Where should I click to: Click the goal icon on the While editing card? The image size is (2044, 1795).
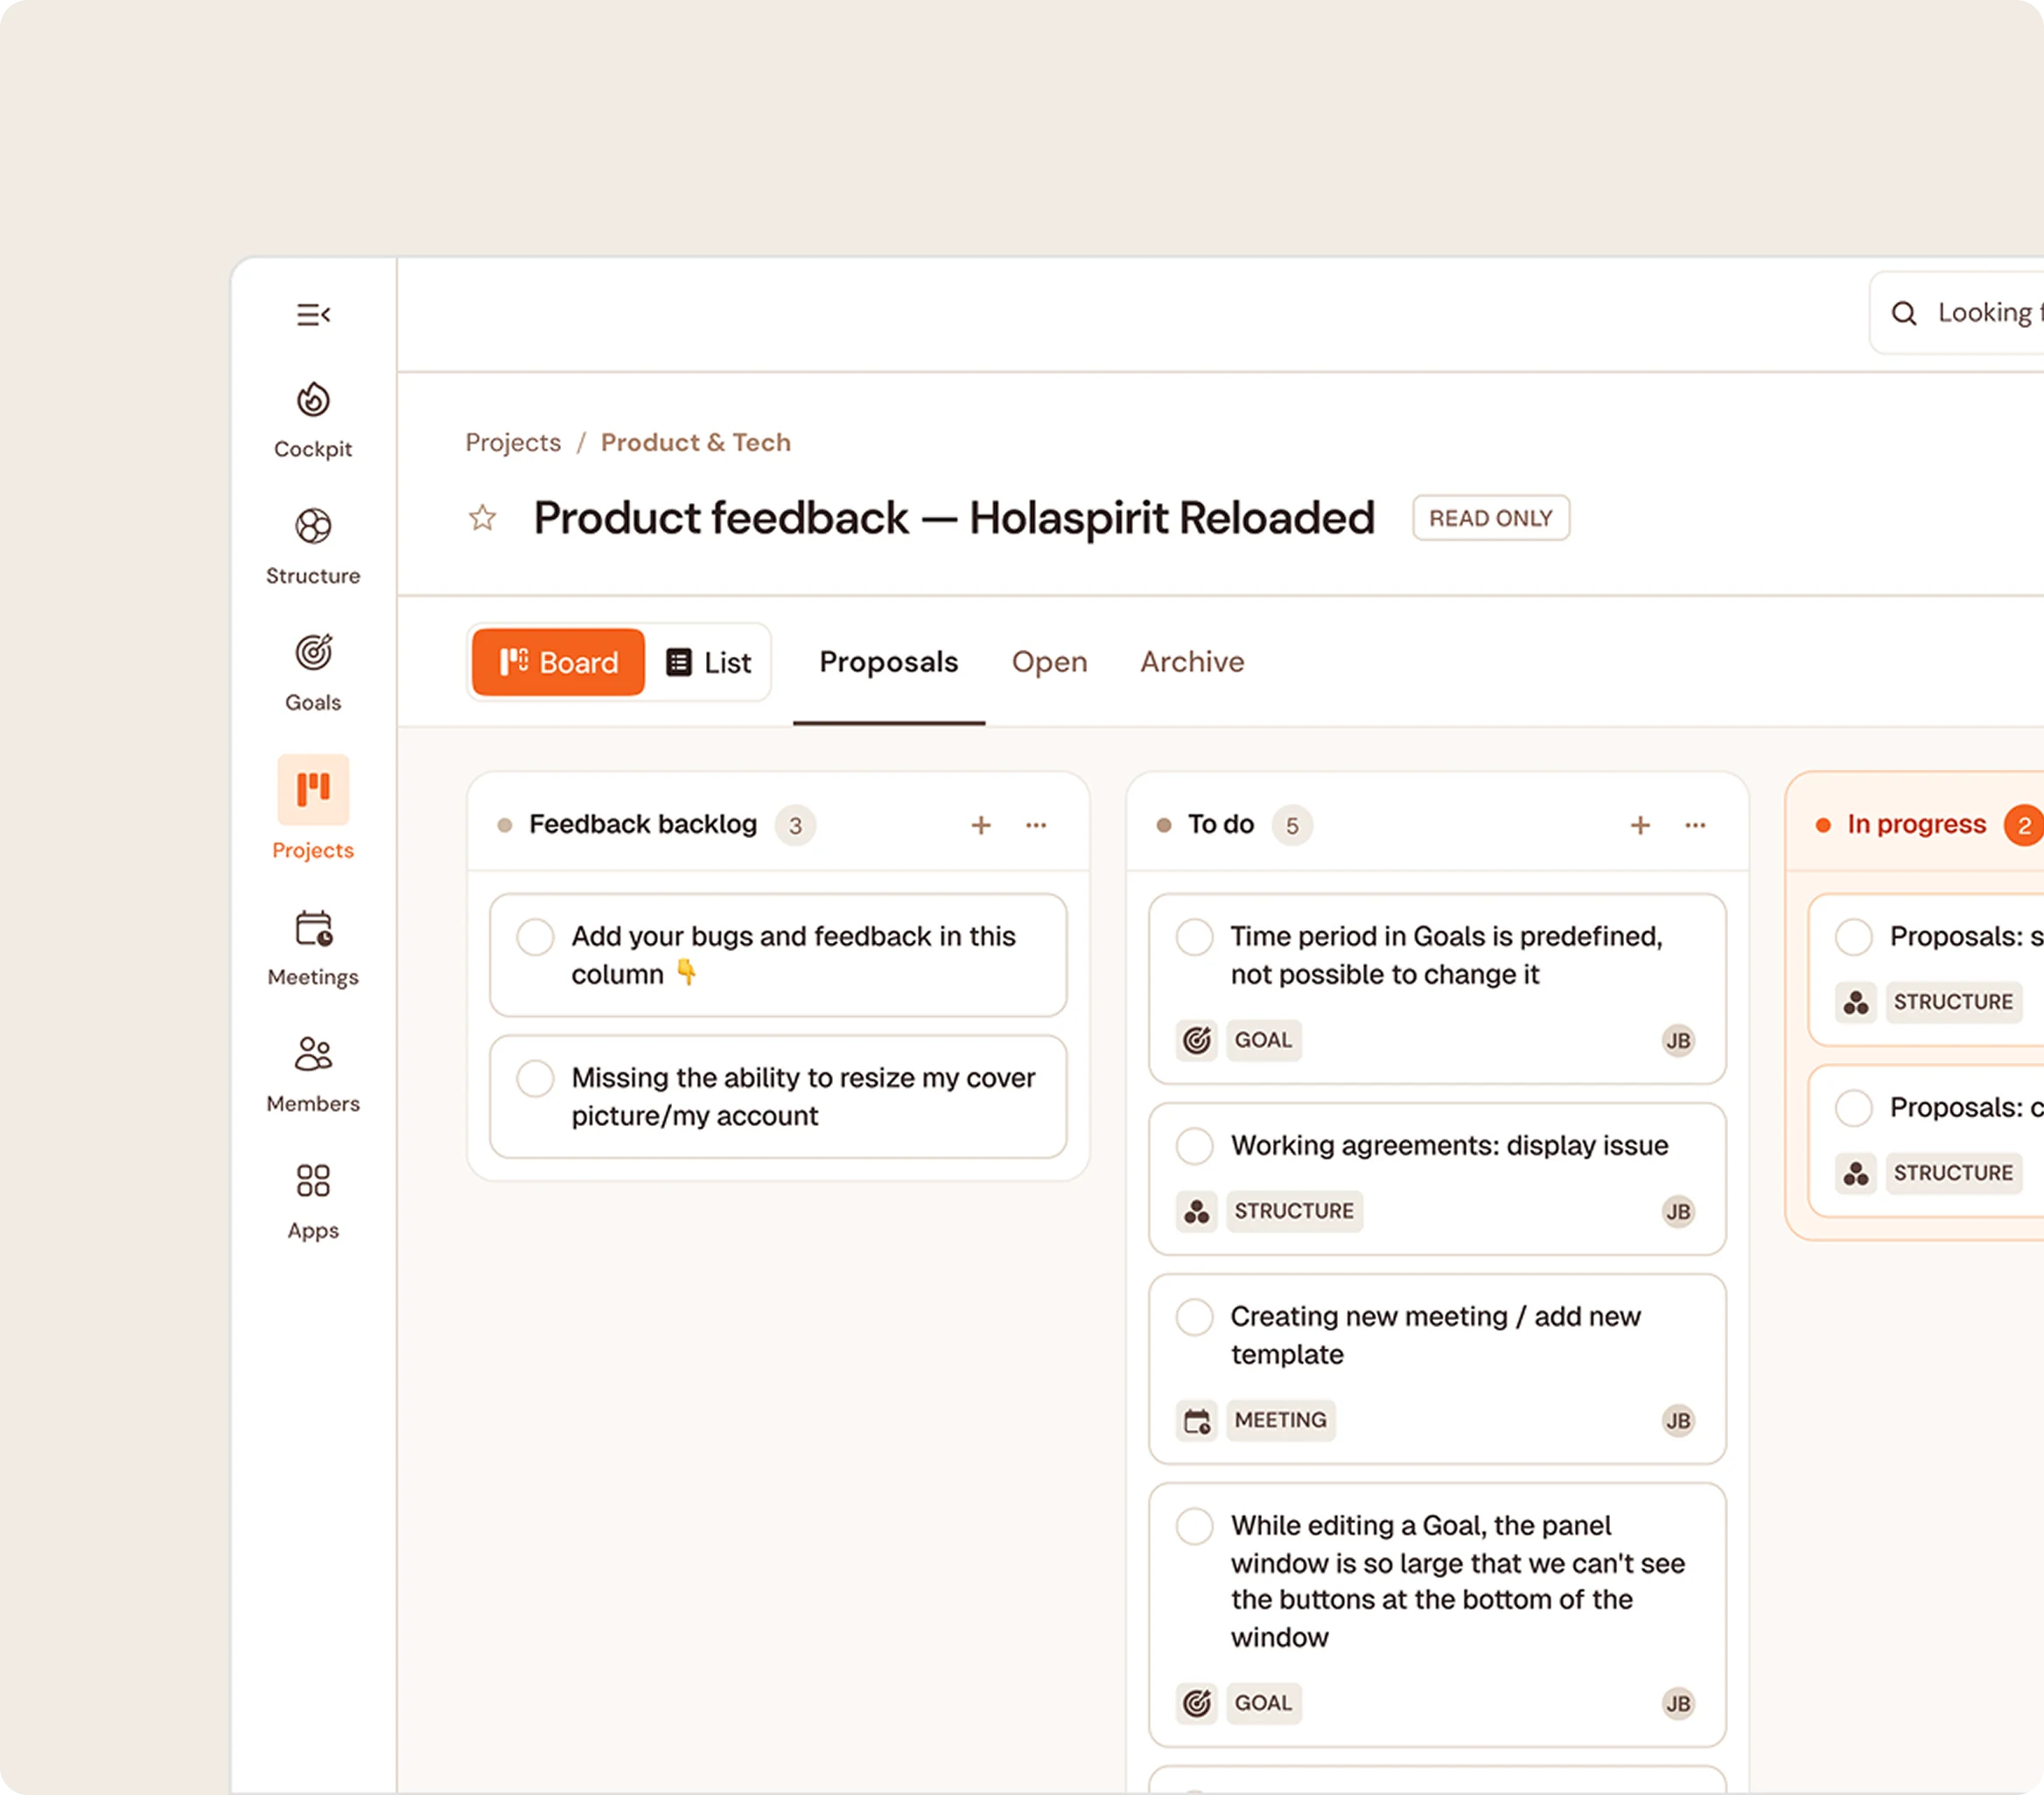click(1197, 1703)
